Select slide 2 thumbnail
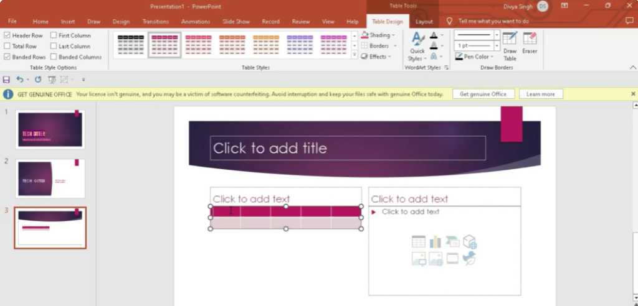This screenshot has height=306, width=638. click(50, 178)
